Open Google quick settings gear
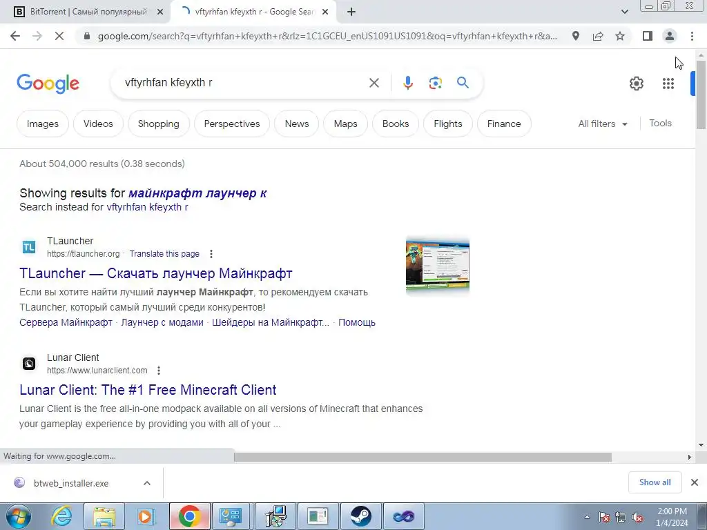Viewport: 707px width, 530px height. click(636, 84)
